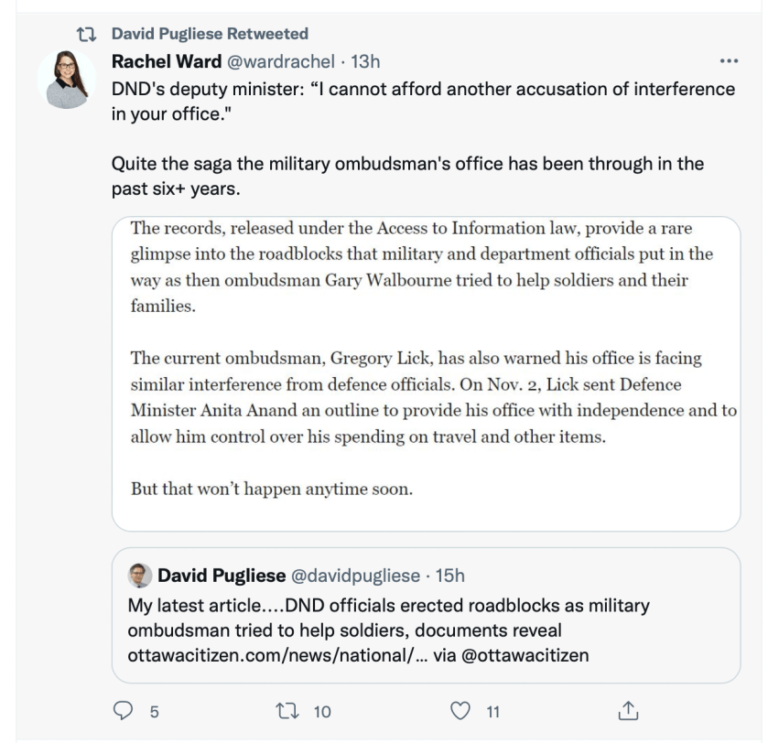Open the tweet's 13h timestamp
The image size is (768, 743).
tap(342, 62)
